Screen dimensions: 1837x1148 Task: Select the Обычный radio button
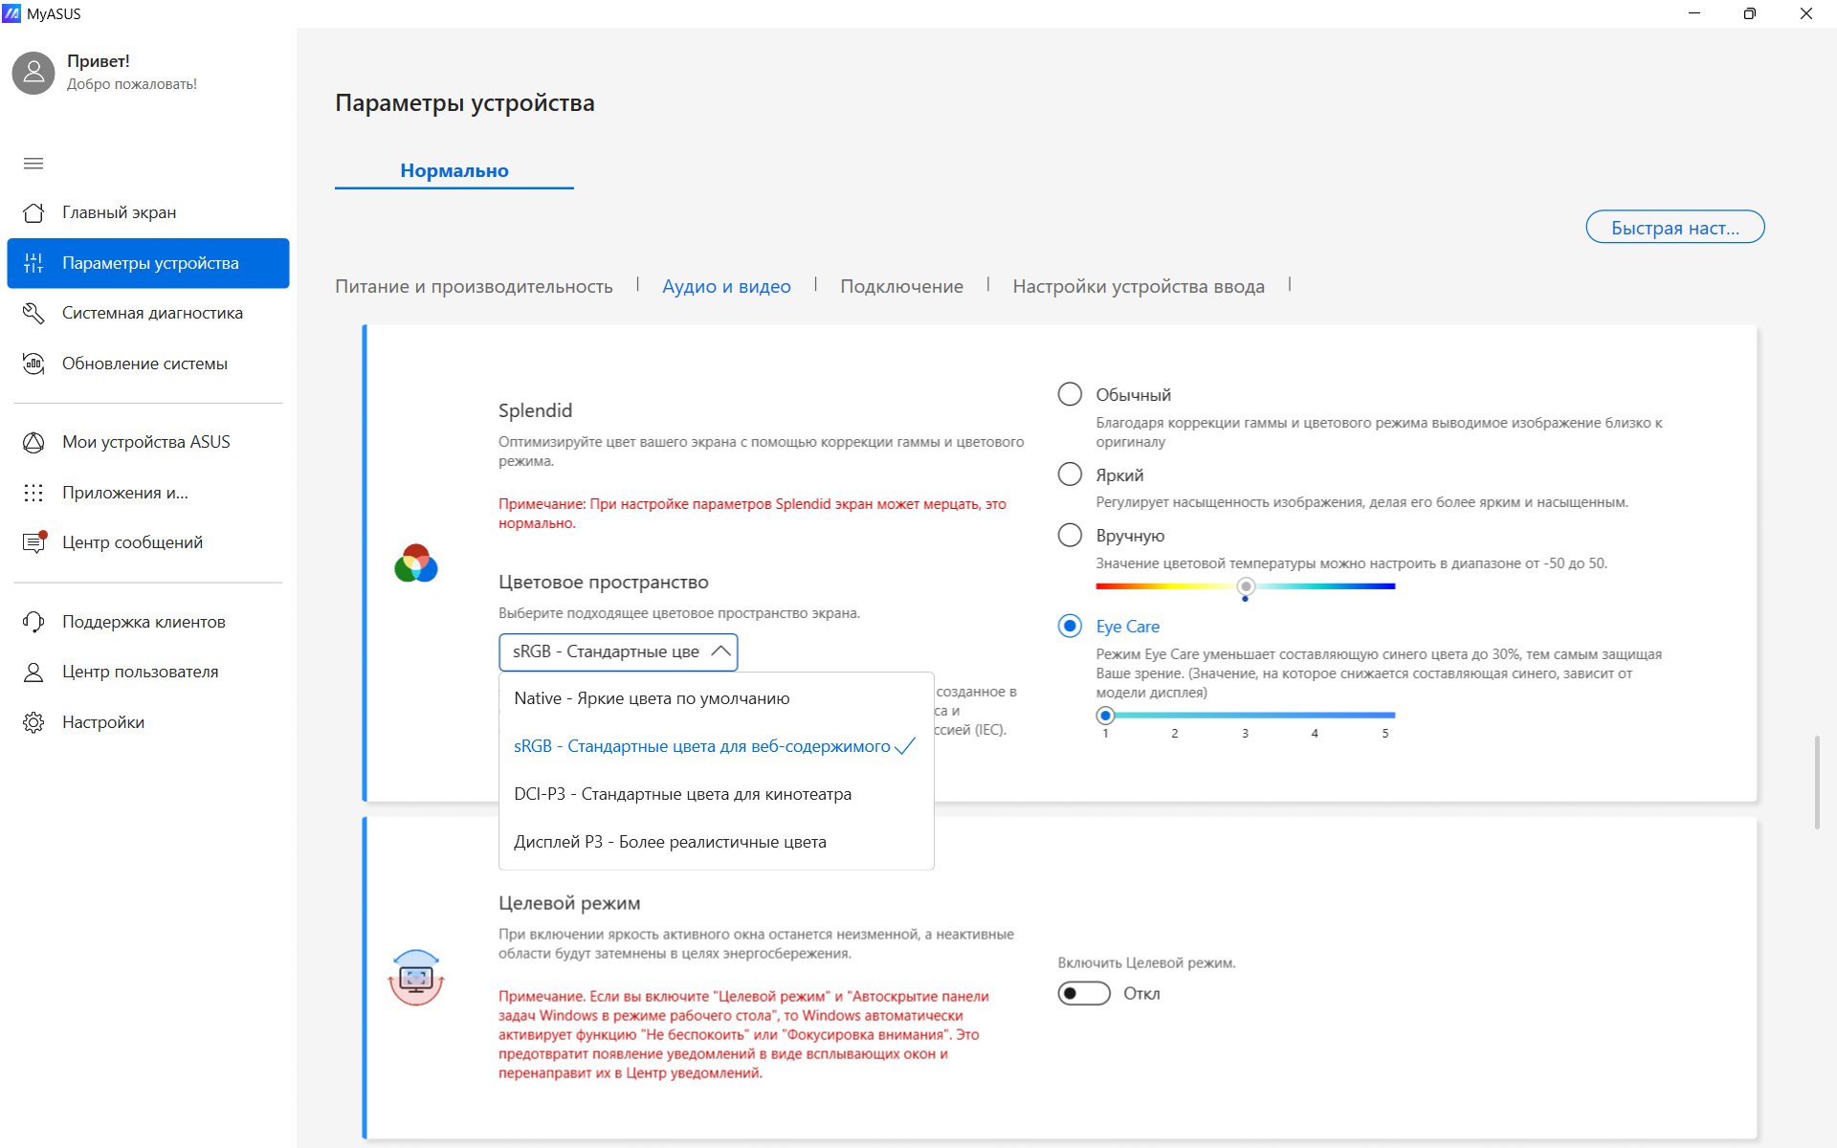1070,394
